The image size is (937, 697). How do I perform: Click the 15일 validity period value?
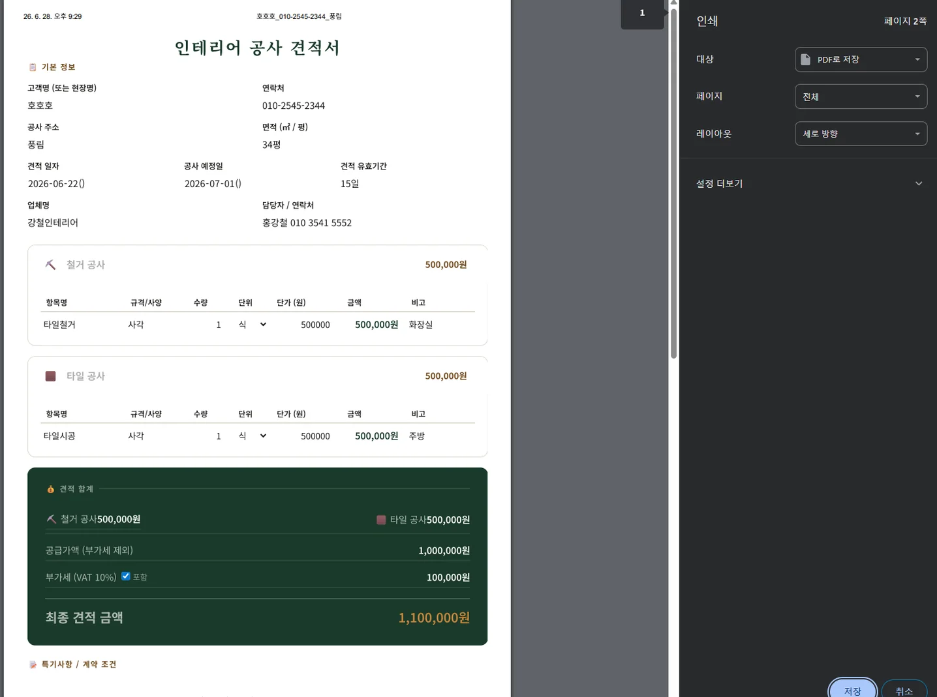(350, 184)
